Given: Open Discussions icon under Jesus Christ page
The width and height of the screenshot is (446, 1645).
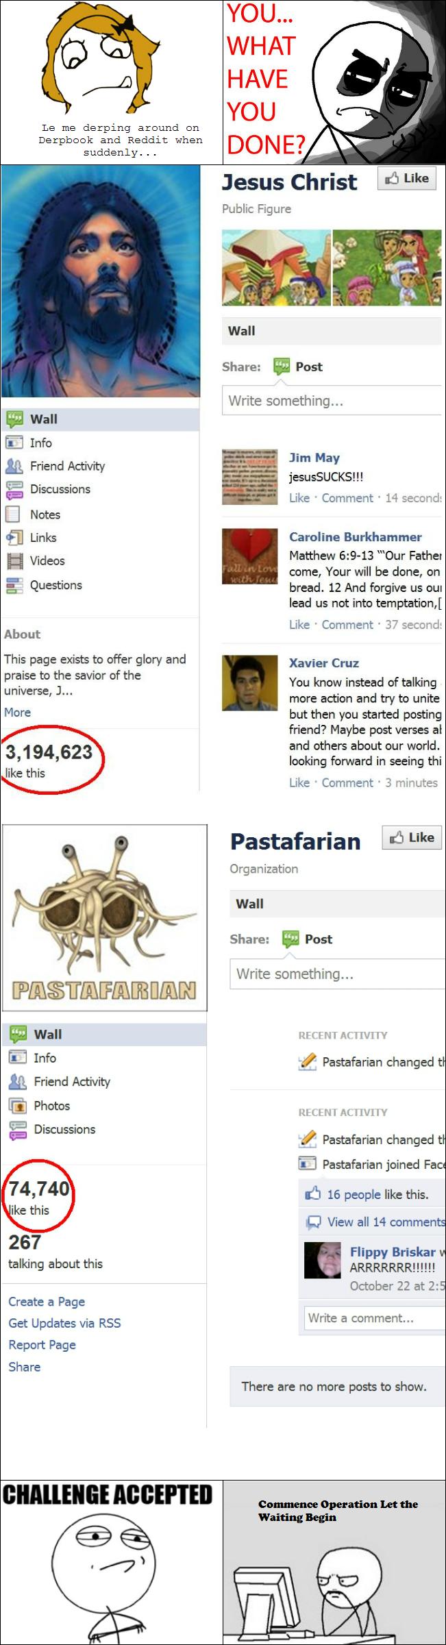Looking at the screenshot, I should 14,489.
